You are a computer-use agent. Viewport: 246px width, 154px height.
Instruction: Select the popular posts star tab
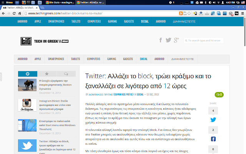point(47,74)
